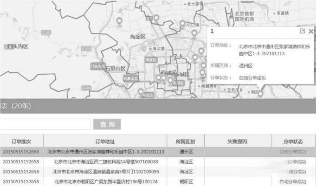Click the 海淀镇 label on the map
Viewport: 316px width, 186px height.
158,49
